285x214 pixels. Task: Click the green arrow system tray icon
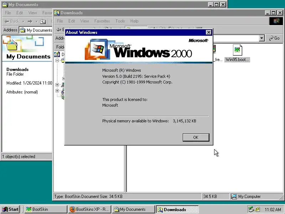251,209
